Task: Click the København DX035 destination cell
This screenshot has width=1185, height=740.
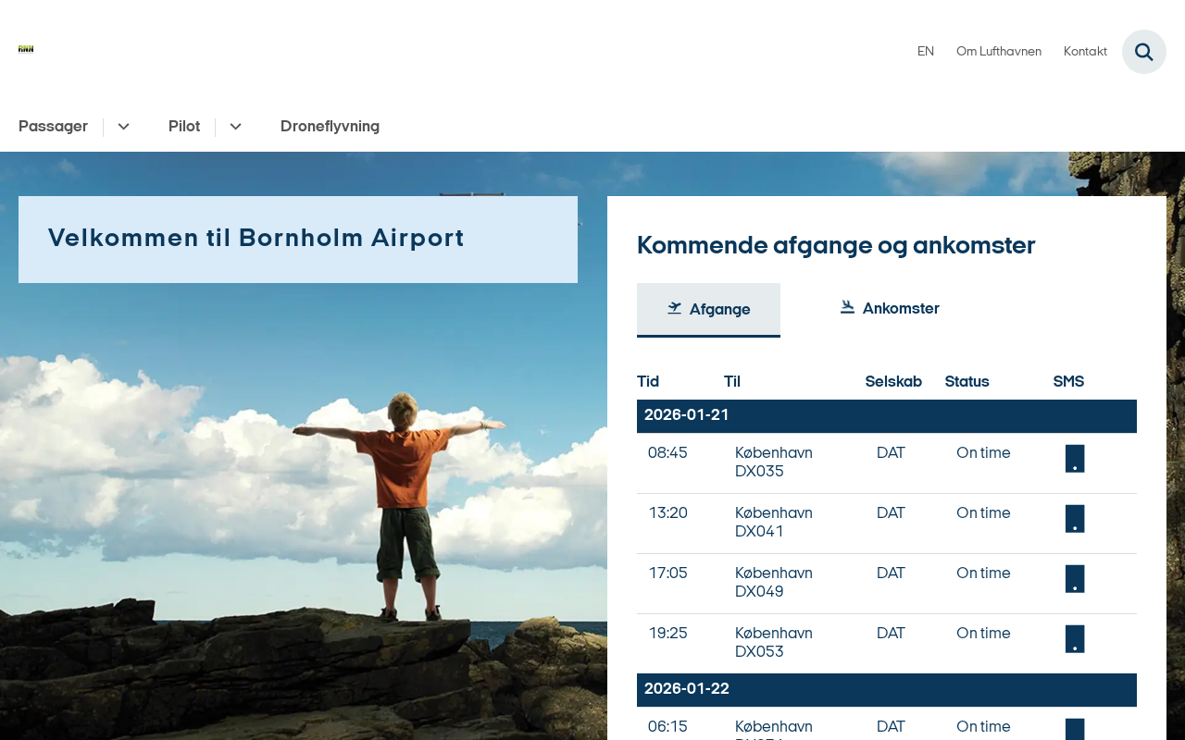Action: (x=774, y=462)
